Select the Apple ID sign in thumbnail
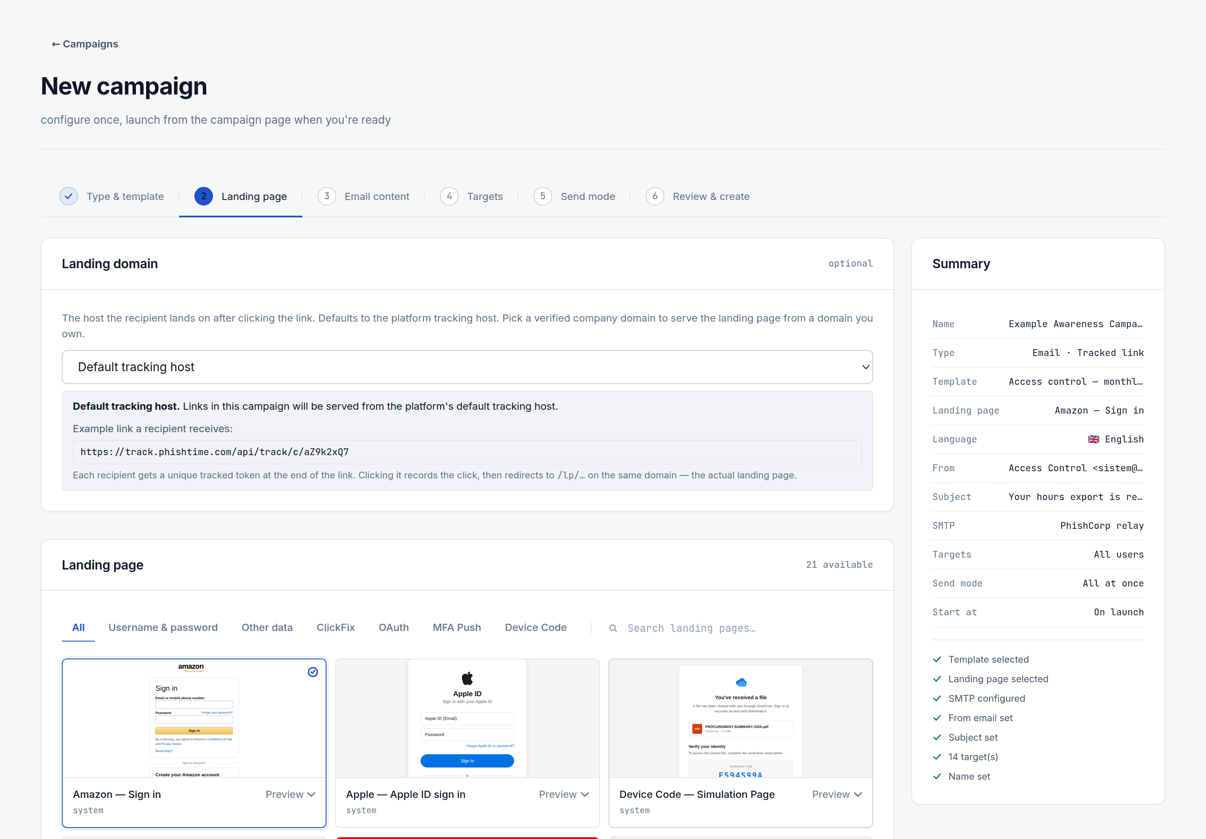 [x=467, y=718]
